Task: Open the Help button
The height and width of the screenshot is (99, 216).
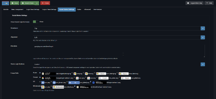Action: [x=209, y=3]
